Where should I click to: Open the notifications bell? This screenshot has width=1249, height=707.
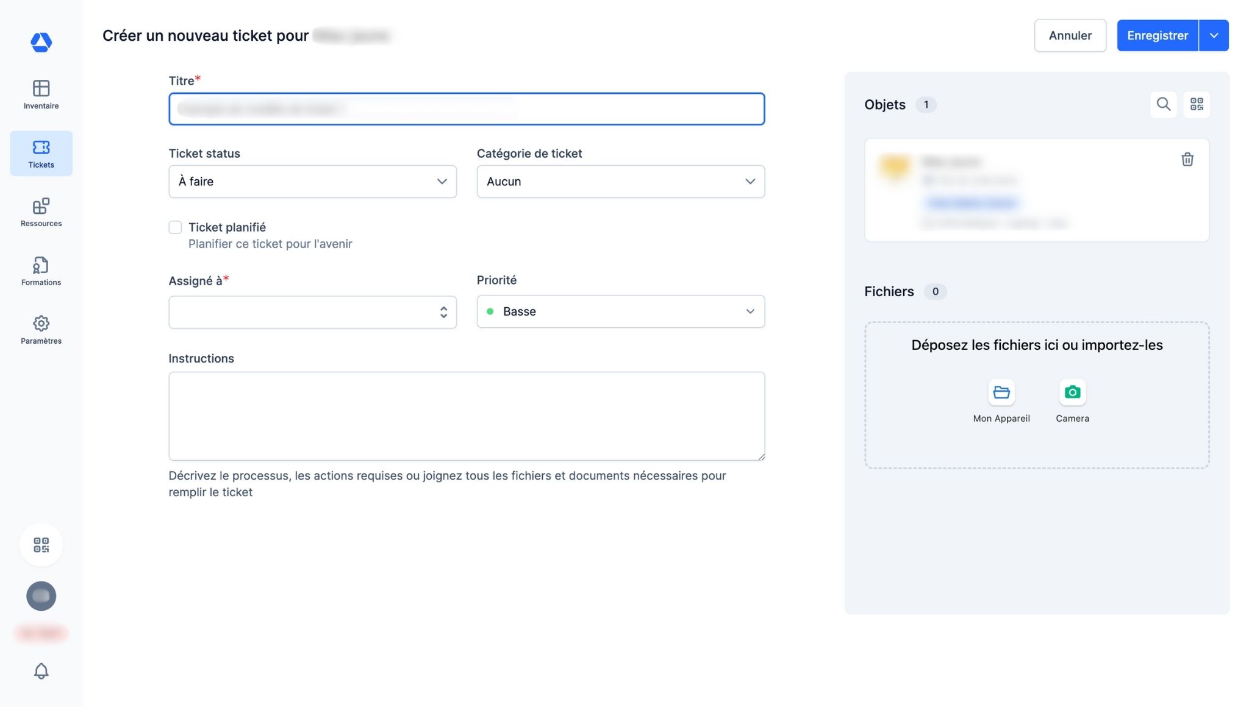click(41, 671)
